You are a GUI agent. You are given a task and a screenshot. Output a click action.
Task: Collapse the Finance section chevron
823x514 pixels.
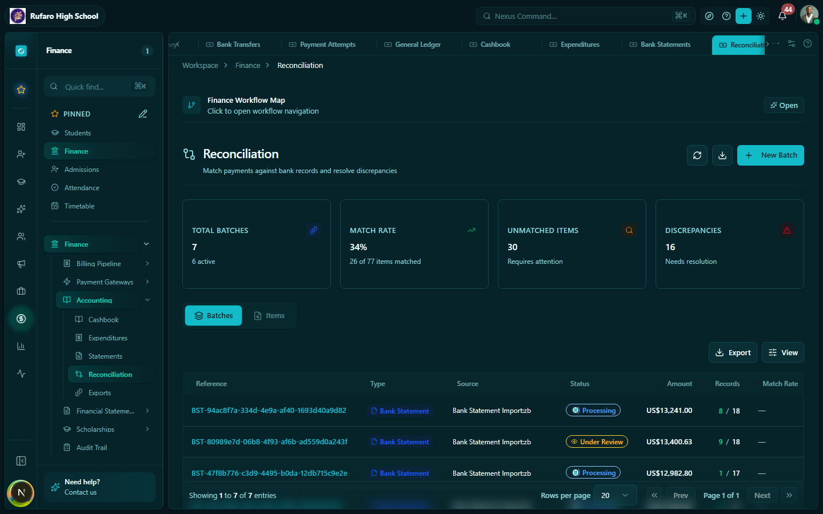[x=146, y=244]
